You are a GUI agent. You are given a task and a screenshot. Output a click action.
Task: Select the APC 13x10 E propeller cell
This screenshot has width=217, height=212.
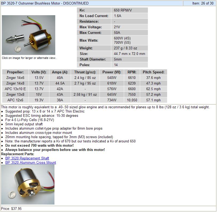15,89
